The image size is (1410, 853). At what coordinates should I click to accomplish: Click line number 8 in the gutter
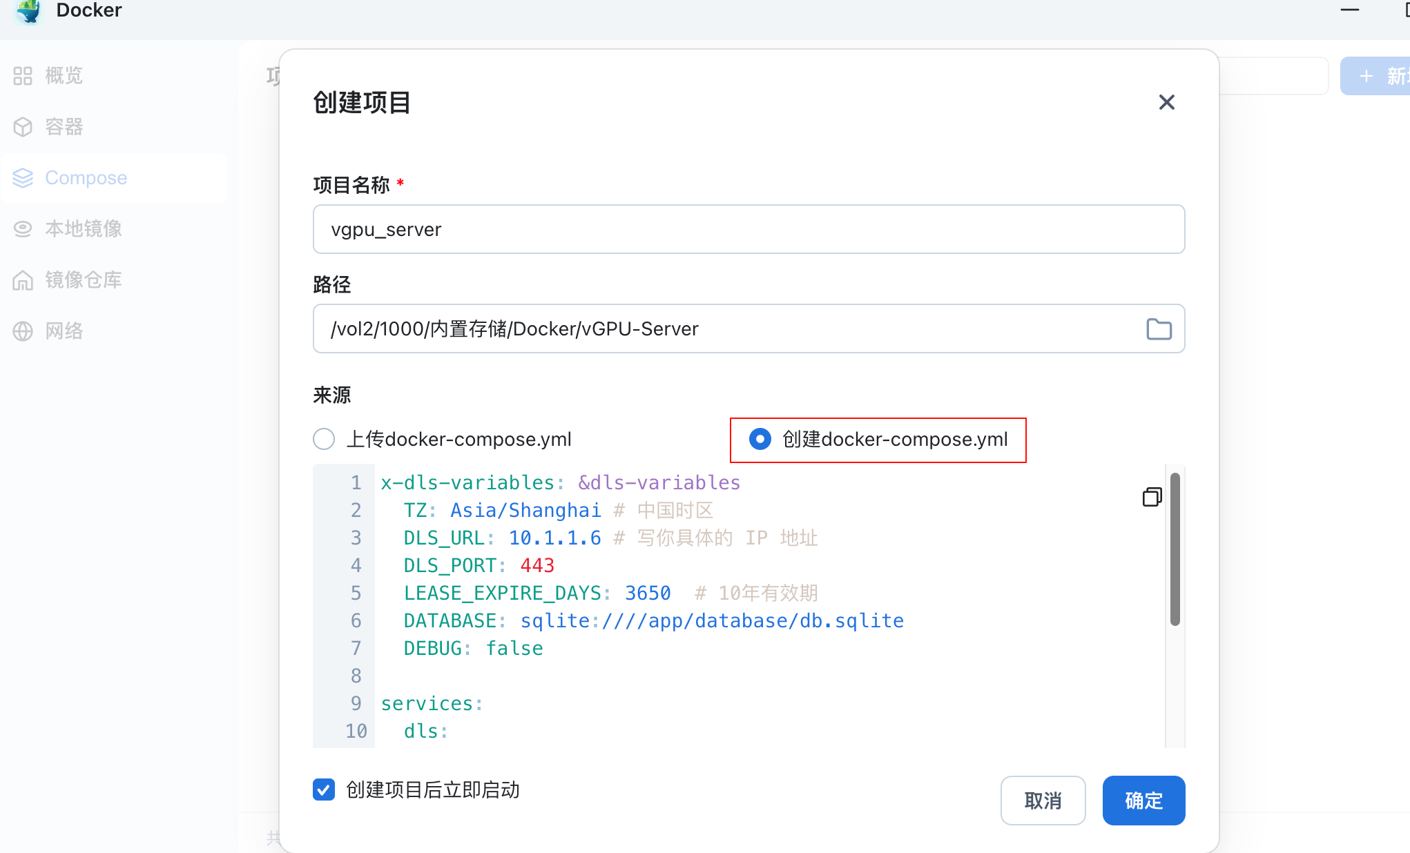tap(356, 676)
